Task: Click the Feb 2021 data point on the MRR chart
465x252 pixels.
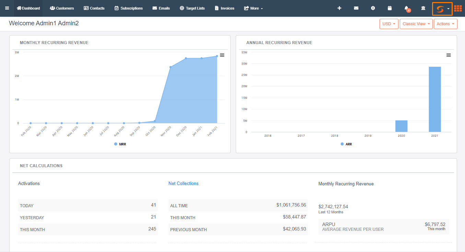Action: [x=217, y=56]
